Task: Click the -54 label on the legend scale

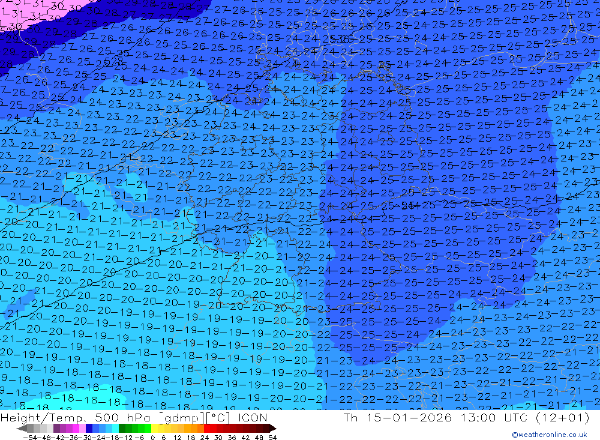Action: click(x=31, y=438)
